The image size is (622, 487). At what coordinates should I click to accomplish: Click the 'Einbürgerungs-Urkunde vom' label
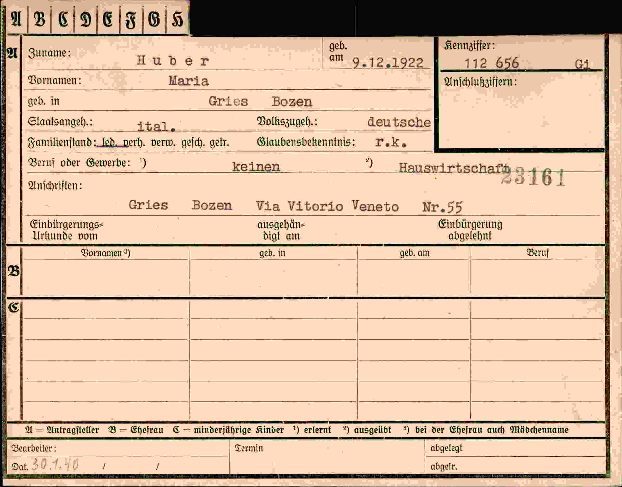click(66, 230)
